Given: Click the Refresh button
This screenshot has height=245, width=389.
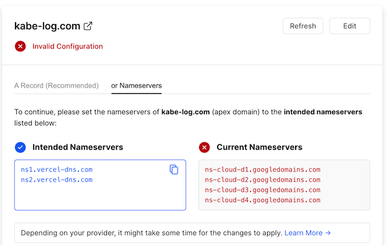Looking at the screenshot, I should (303, 26).
